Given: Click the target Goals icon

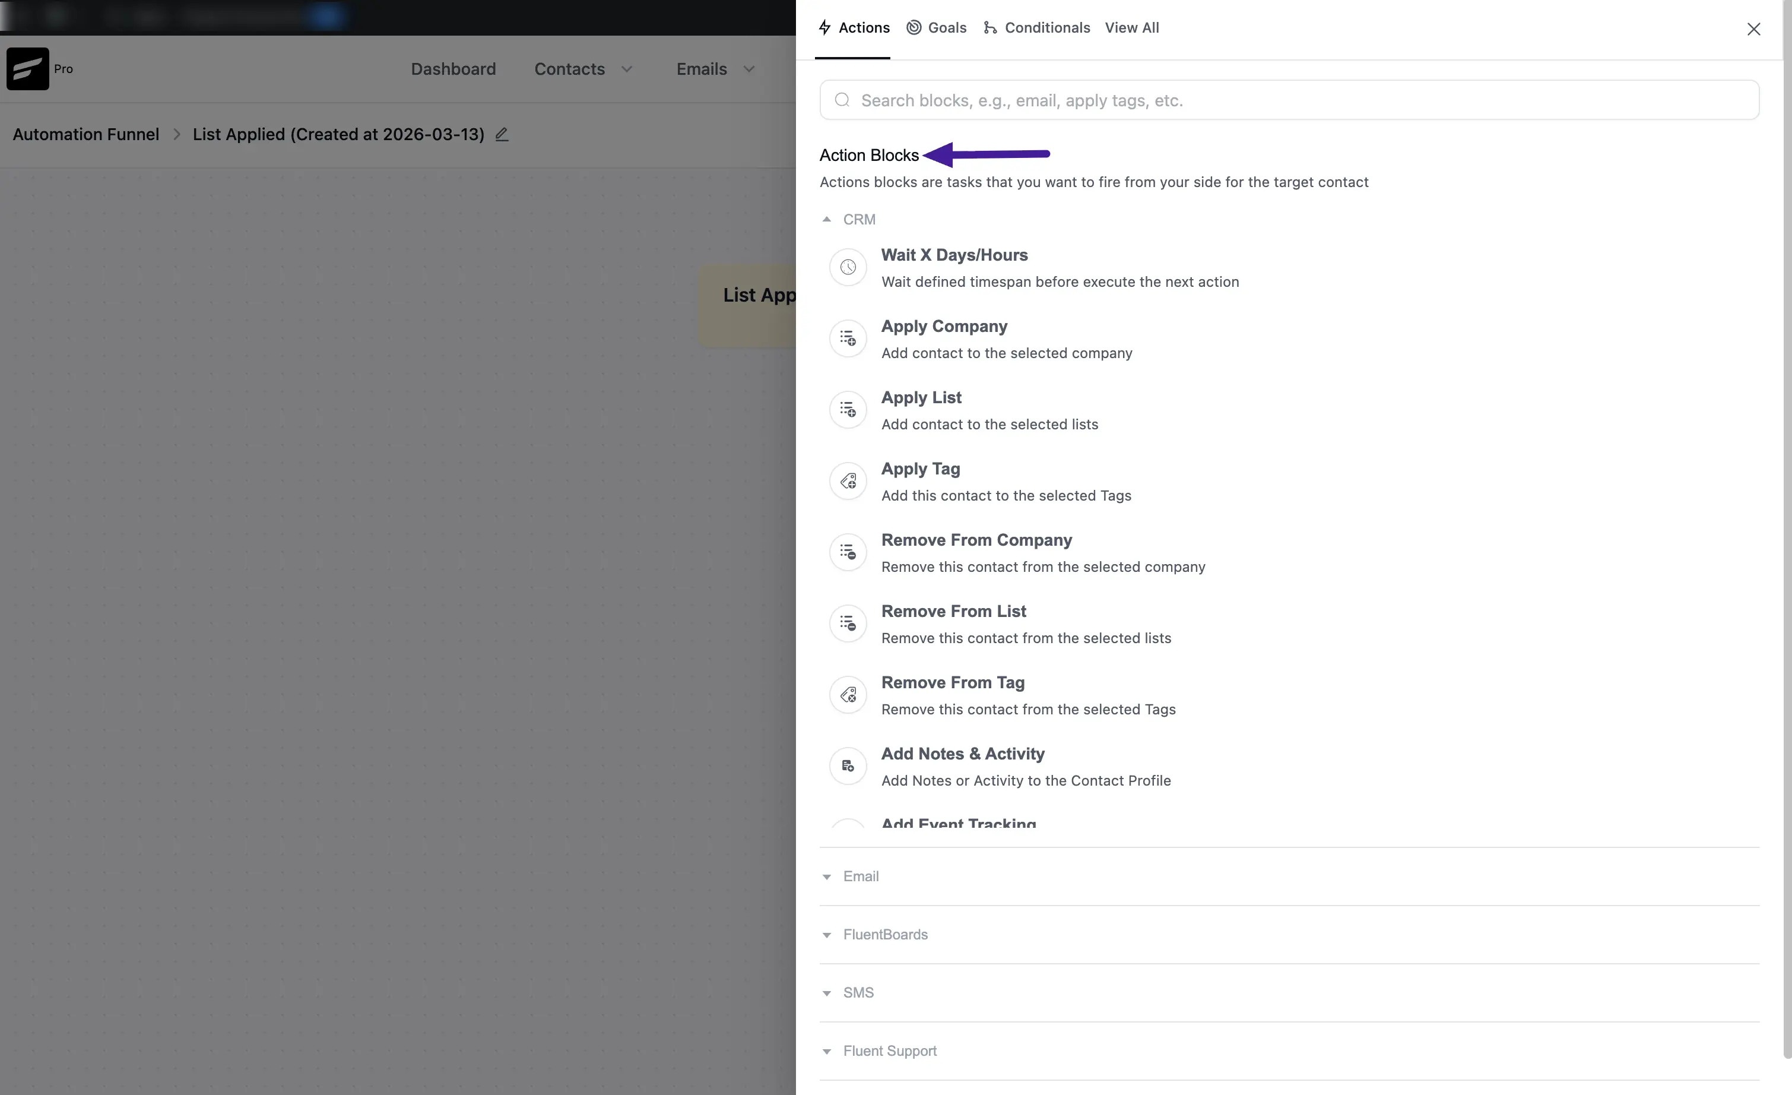Looking at the screenshot, I should tap(914, 28).
